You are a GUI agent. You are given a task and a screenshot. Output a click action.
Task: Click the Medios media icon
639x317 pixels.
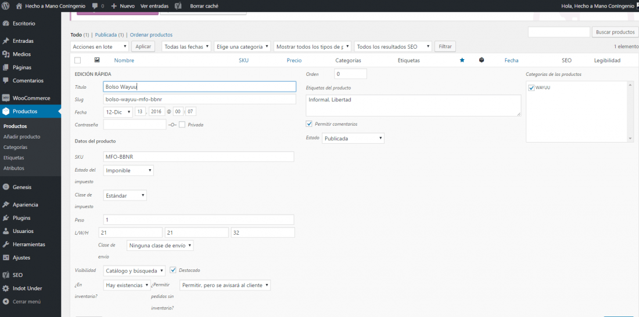click(6, 54)
